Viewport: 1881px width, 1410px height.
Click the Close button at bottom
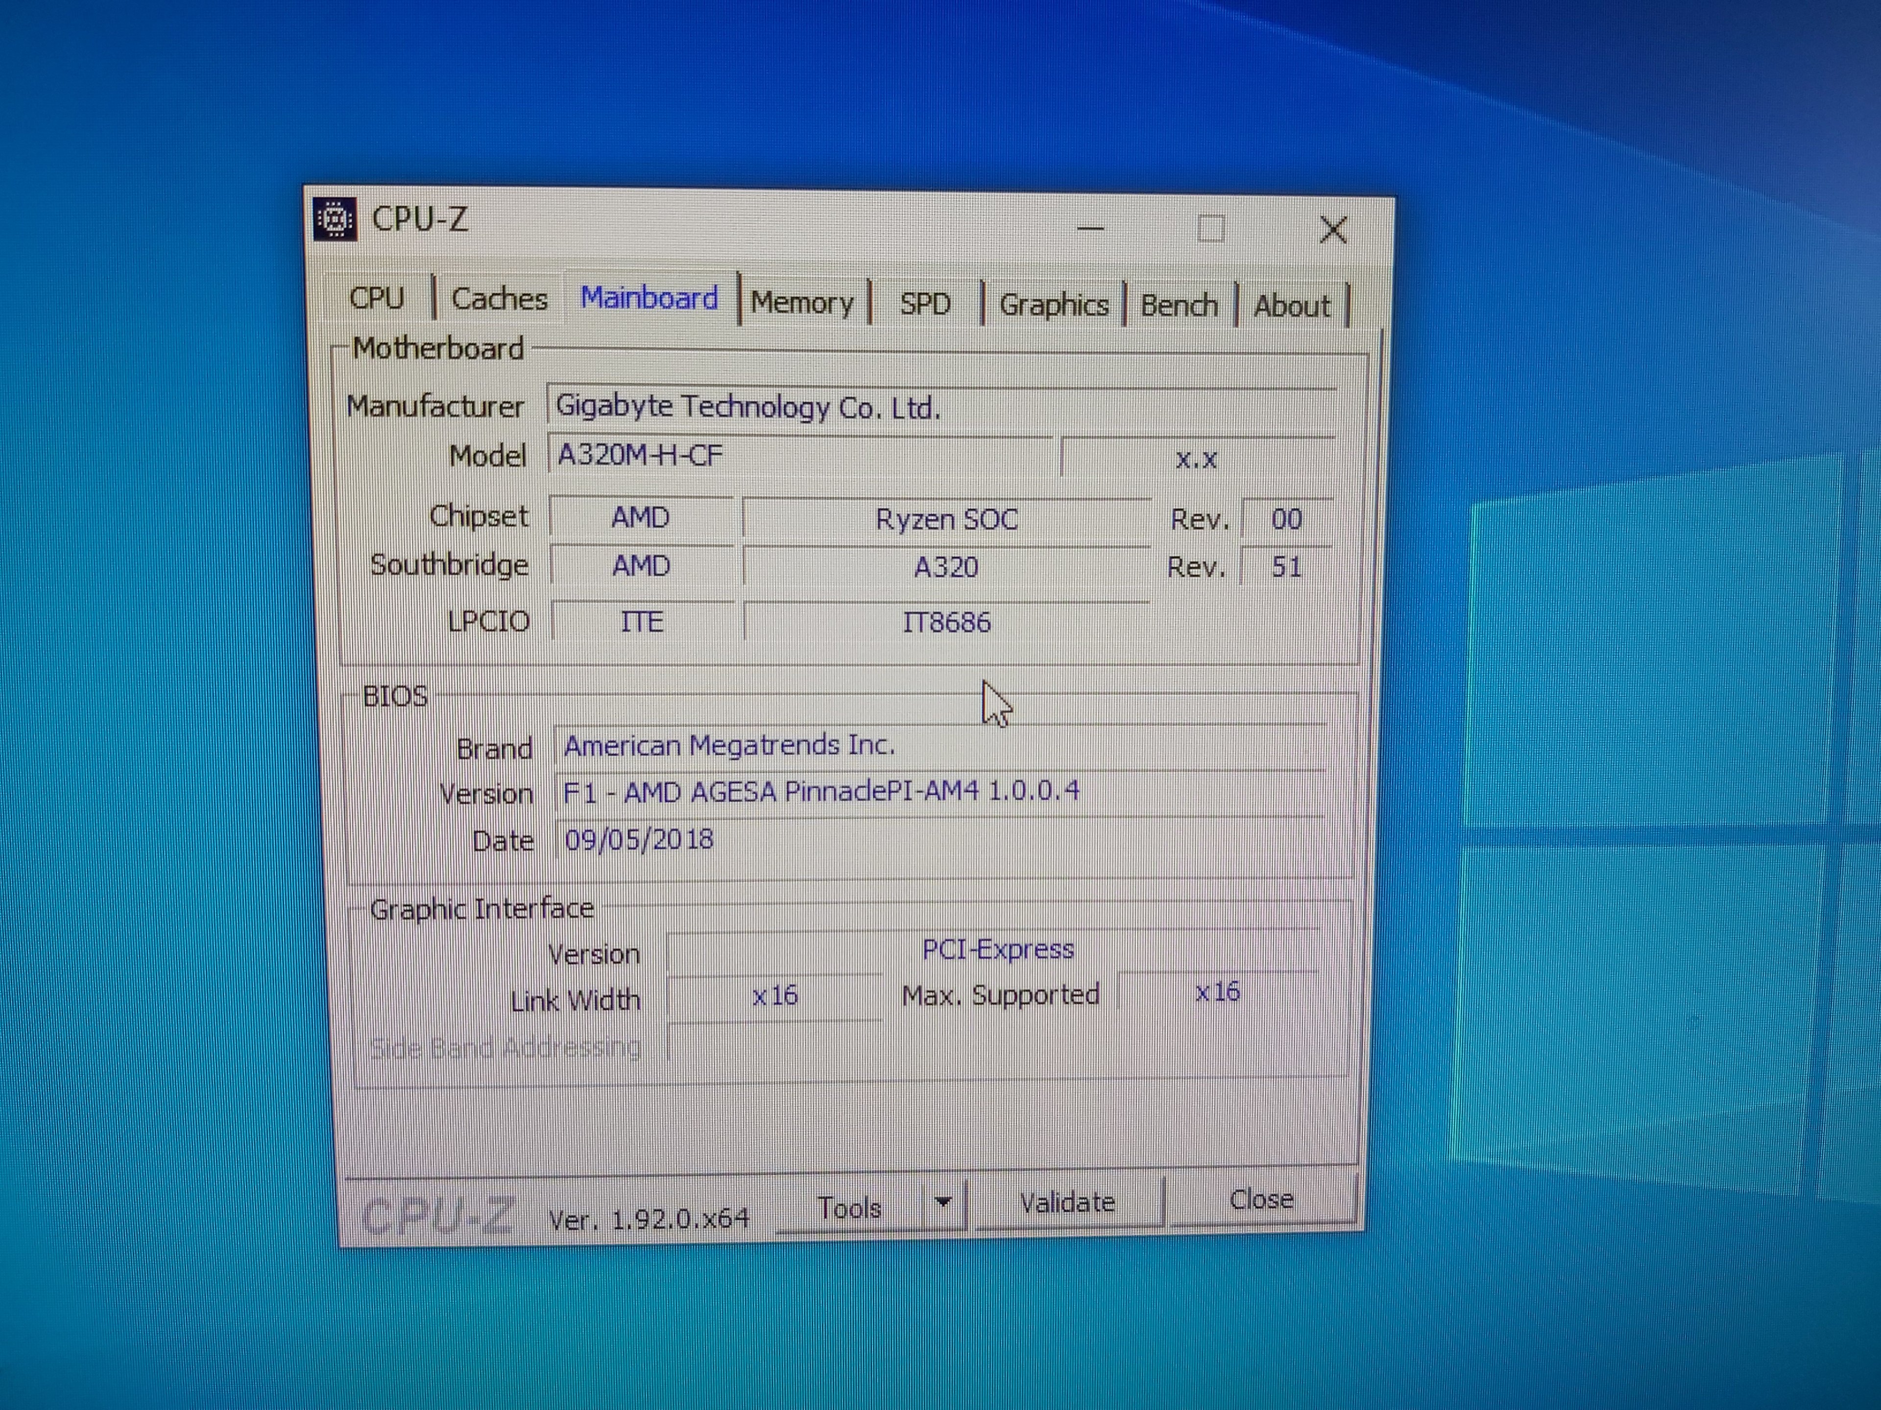pyautogui.click(x=1261, y=1199)
